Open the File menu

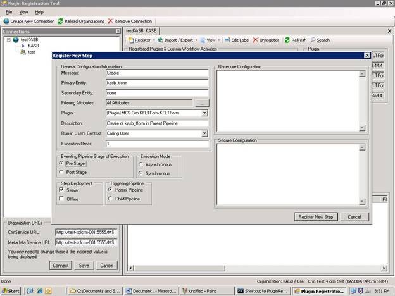pos(9,12)
